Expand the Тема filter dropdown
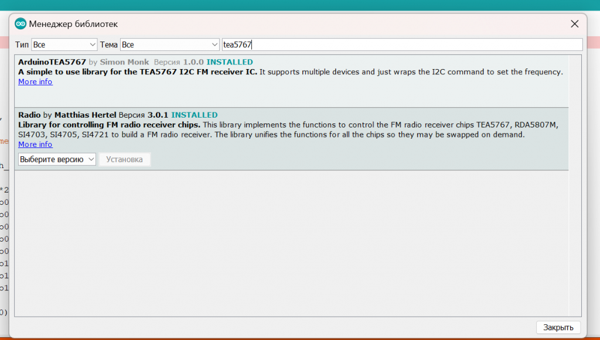Screen dimensions: 600x340 click(169, 44)
